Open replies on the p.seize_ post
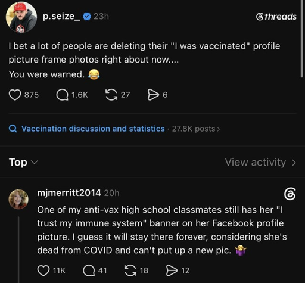The height and width of the screenshot is (283, 305). click(63, 95)
